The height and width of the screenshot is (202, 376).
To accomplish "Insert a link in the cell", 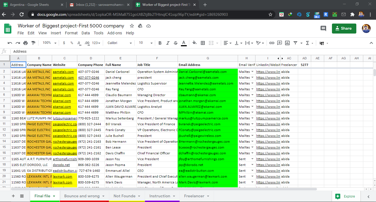I will (272, 43).
